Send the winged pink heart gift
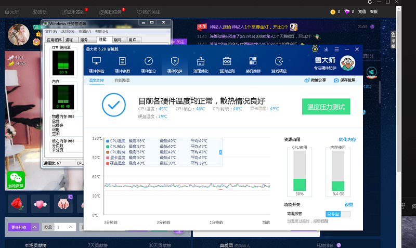Image resolution: width=416 pixels, height=248 pixels. 41,204
